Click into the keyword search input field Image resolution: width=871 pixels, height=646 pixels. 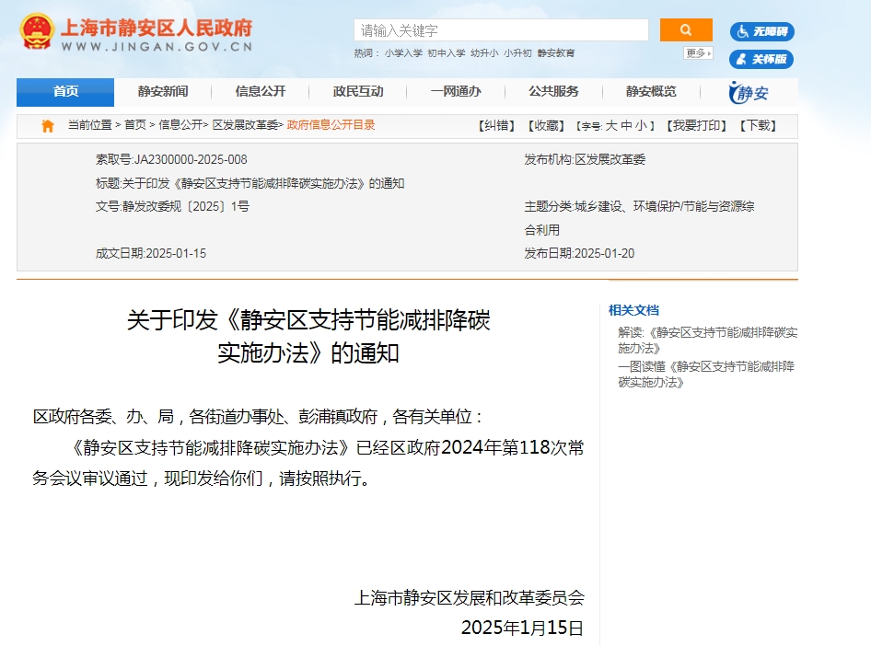pyautogui.click(x=500, y=30)
